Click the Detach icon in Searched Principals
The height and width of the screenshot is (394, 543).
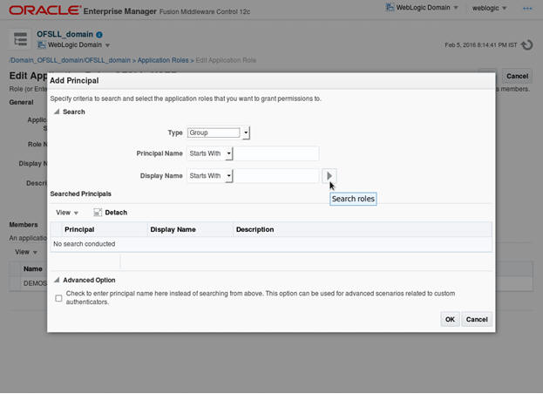[98, 213]
